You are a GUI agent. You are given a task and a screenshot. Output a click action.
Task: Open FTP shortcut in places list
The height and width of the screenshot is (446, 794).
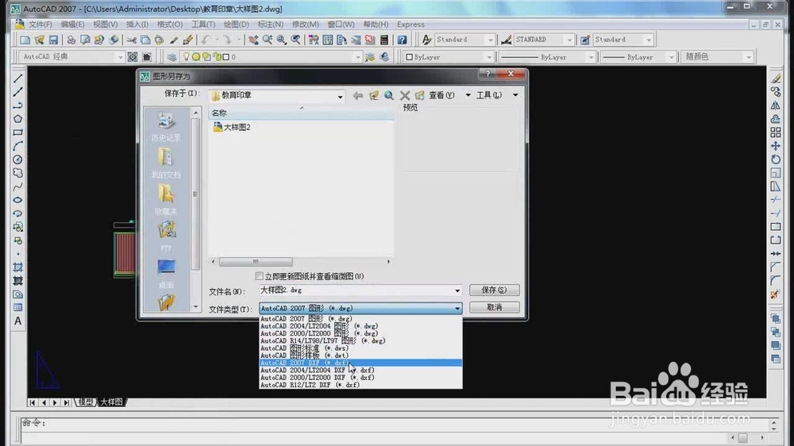166,236
